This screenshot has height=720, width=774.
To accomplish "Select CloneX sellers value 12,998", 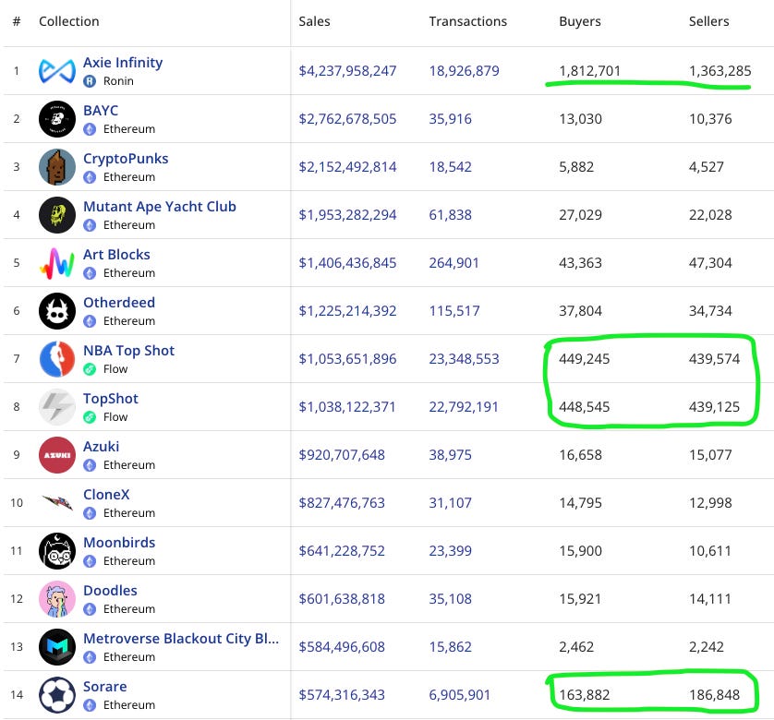I will coord(710,503).
